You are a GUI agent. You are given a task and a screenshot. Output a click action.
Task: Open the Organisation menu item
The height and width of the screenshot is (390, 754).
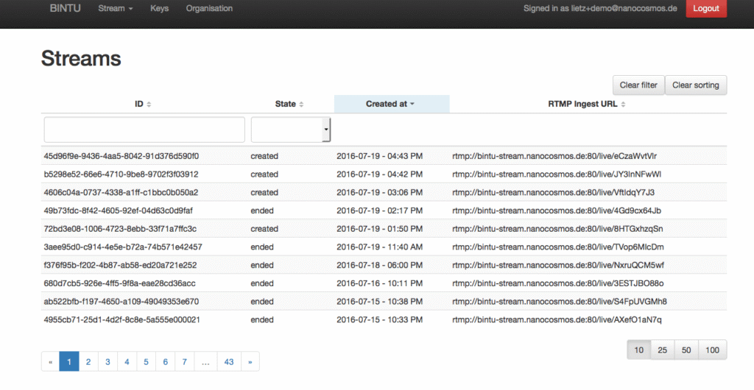(209, 9)
